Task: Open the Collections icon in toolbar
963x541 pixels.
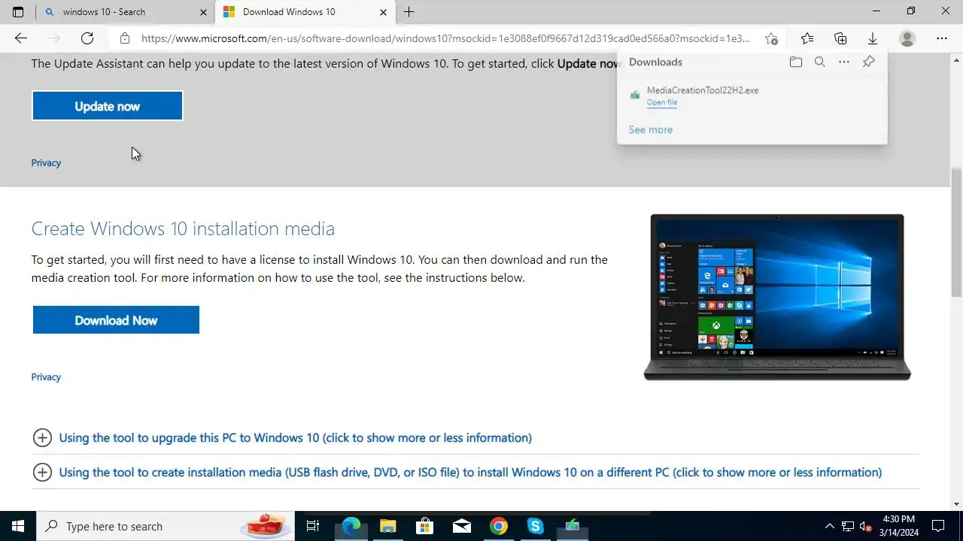Action: click(840, 38)
